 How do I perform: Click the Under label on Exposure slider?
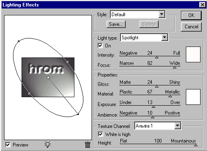pyautogui.click(x=126, y=102)
